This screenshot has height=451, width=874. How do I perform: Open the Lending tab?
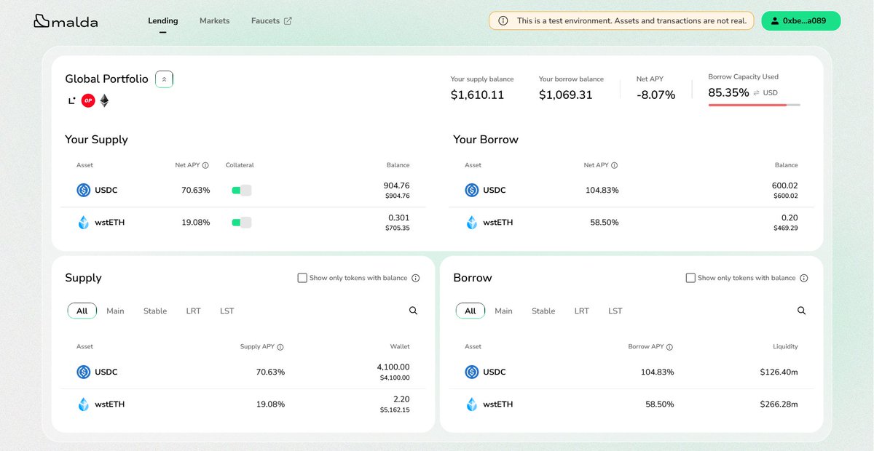(x=162, y=21)
